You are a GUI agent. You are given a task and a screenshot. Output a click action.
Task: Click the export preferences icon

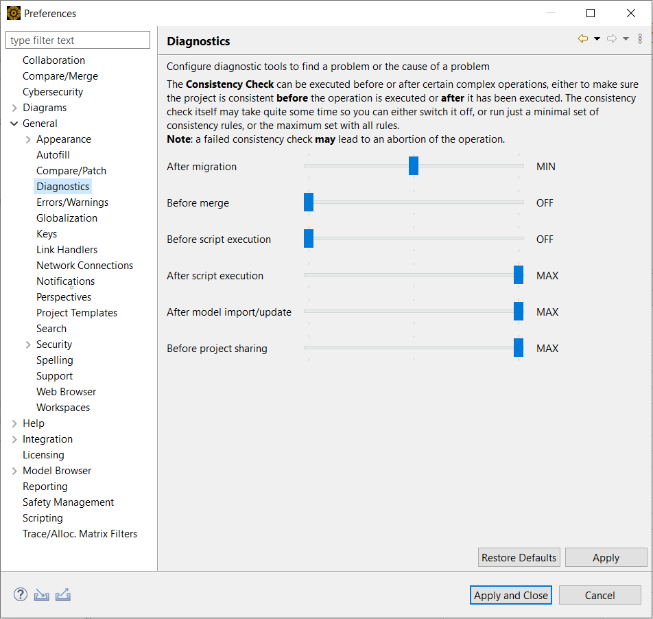63,594
